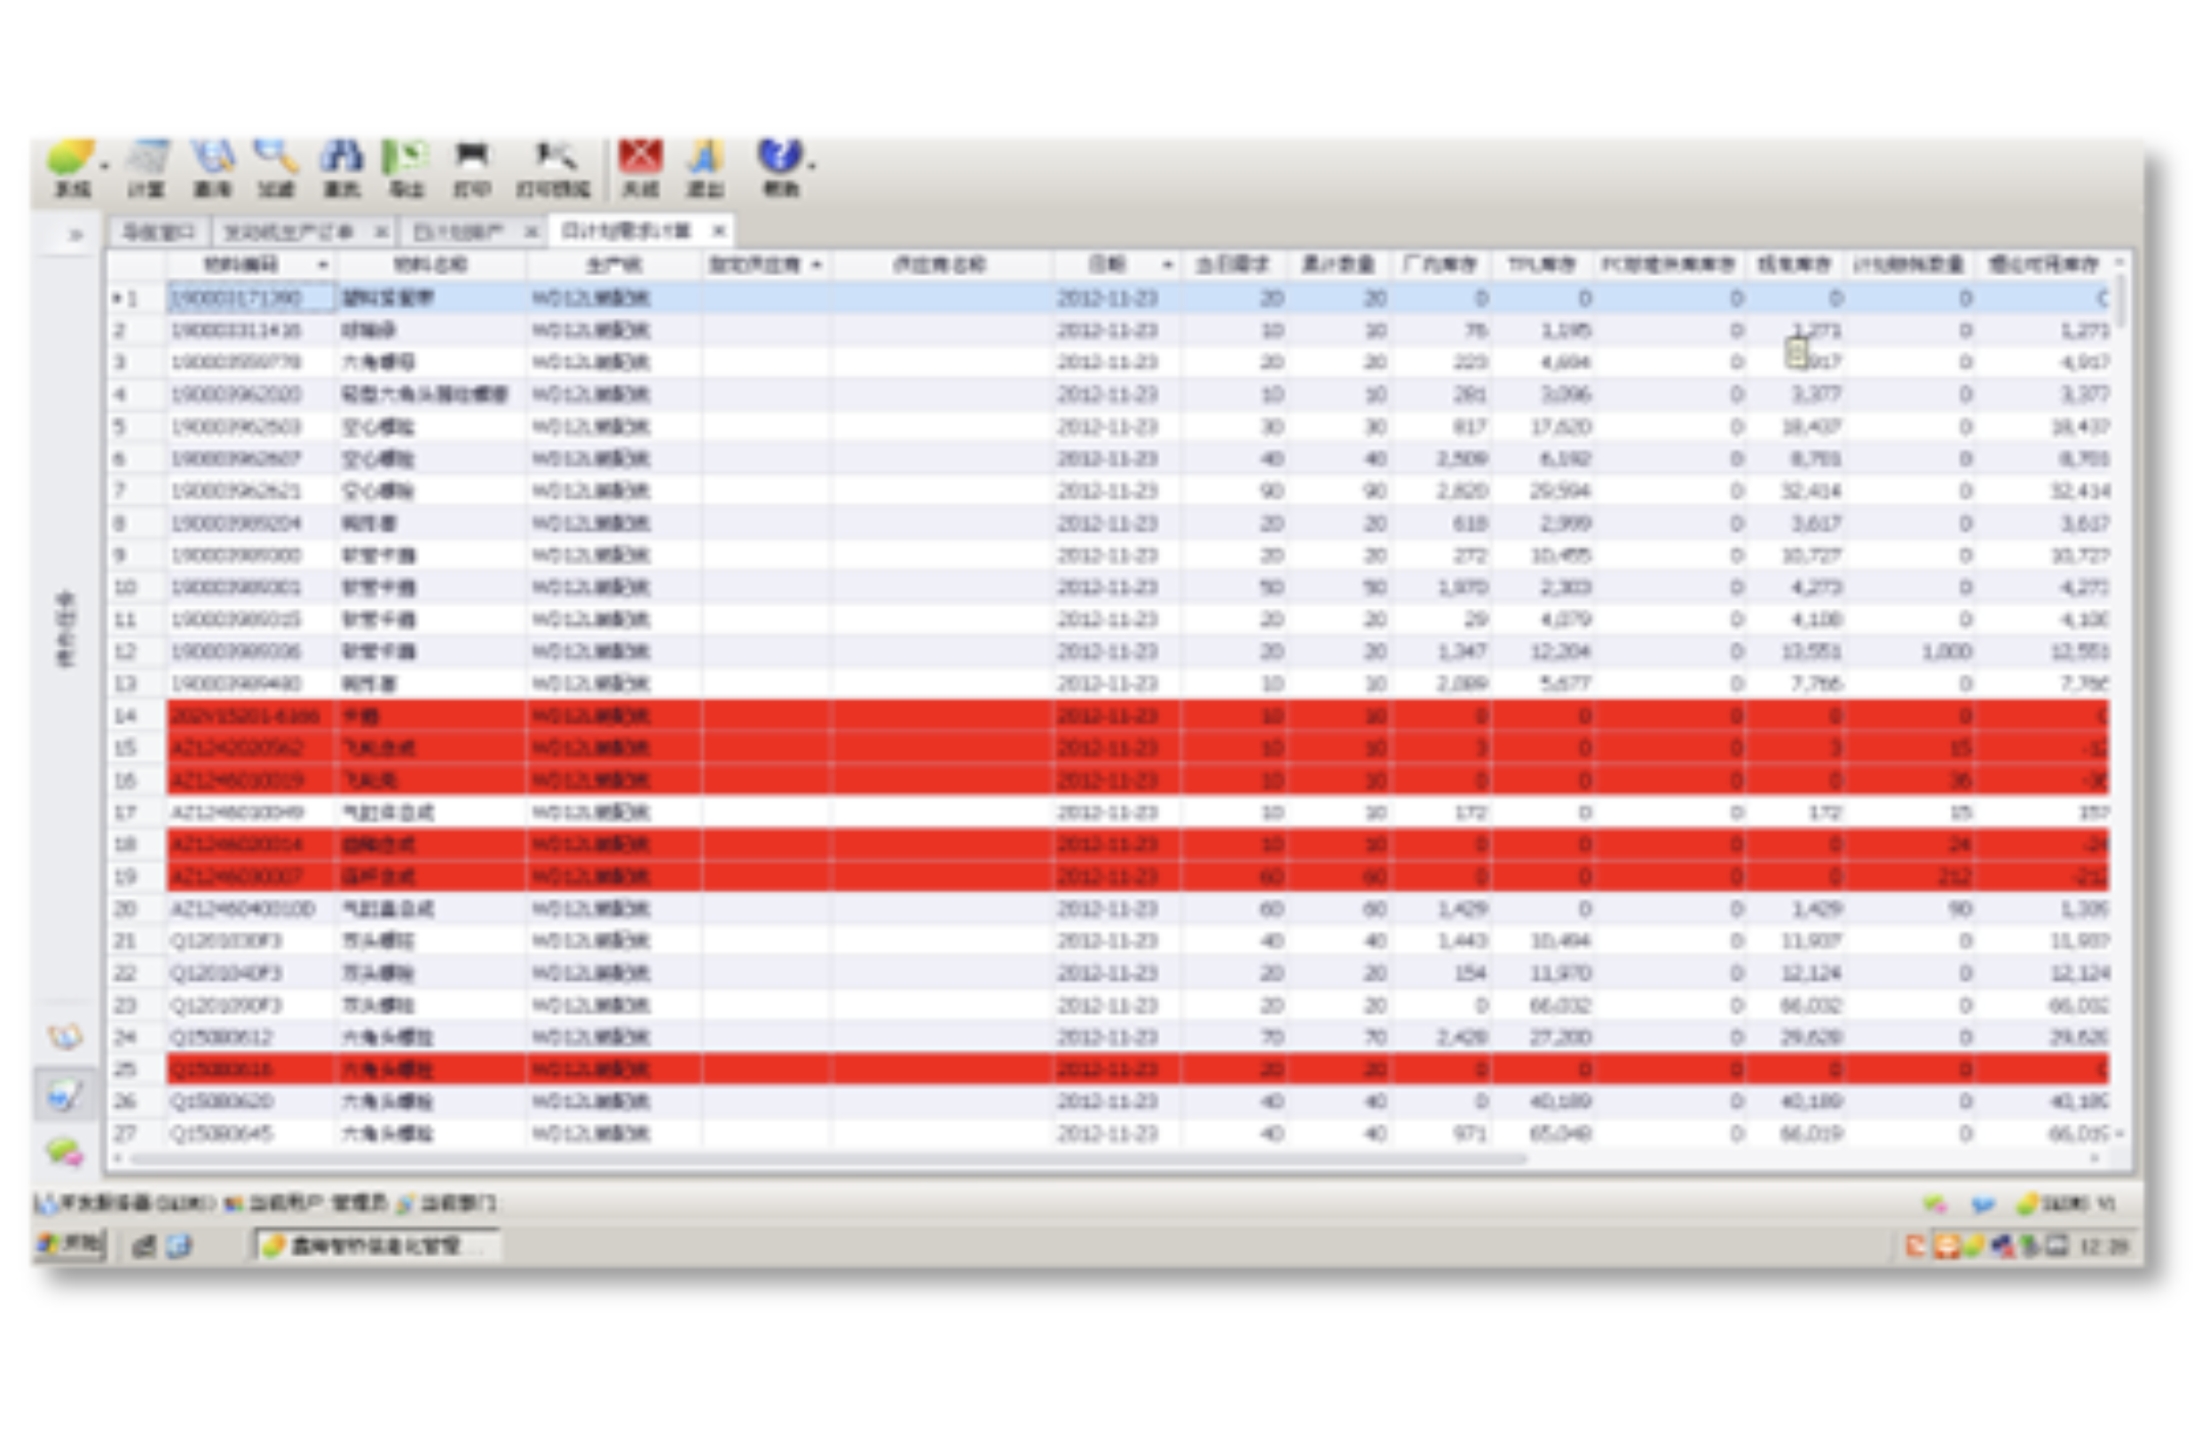Click the green chat-bubble icon in left sidebar
Image resolution: width=2194 pixels, height=1438 pixels.
point(65,1151)
